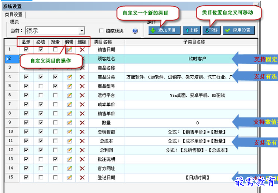
Task: Open the 当前 module dropdown arrow
Action: 82,30
